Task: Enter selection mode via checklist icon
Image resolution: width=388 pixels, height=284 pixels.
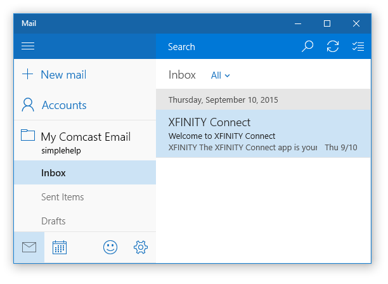Action: pyautogui.click(x=358, y=46)
